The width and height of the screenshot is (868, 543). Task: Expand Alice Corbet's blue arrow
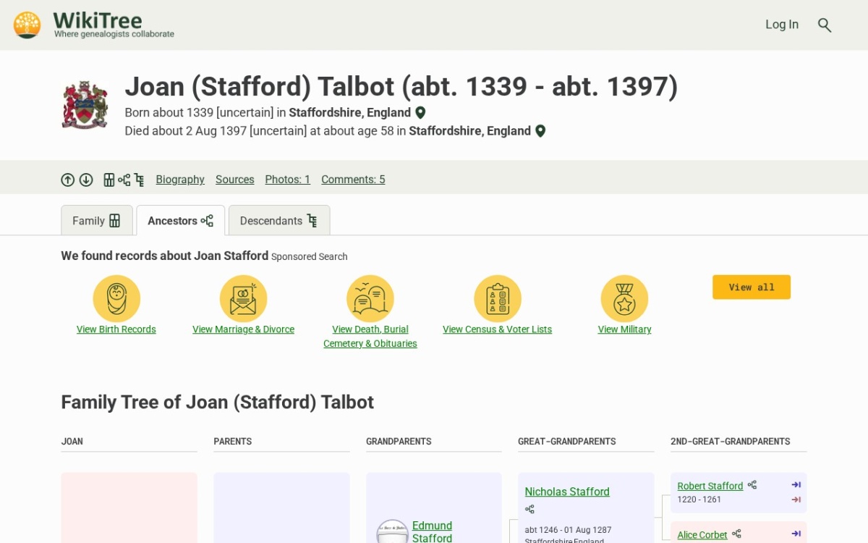tap(796, 534)
